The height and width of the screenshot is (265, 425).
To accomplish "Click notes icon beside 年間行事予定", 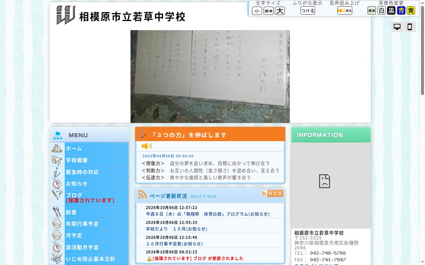I will pyautogui.click(x=57, y=224).
